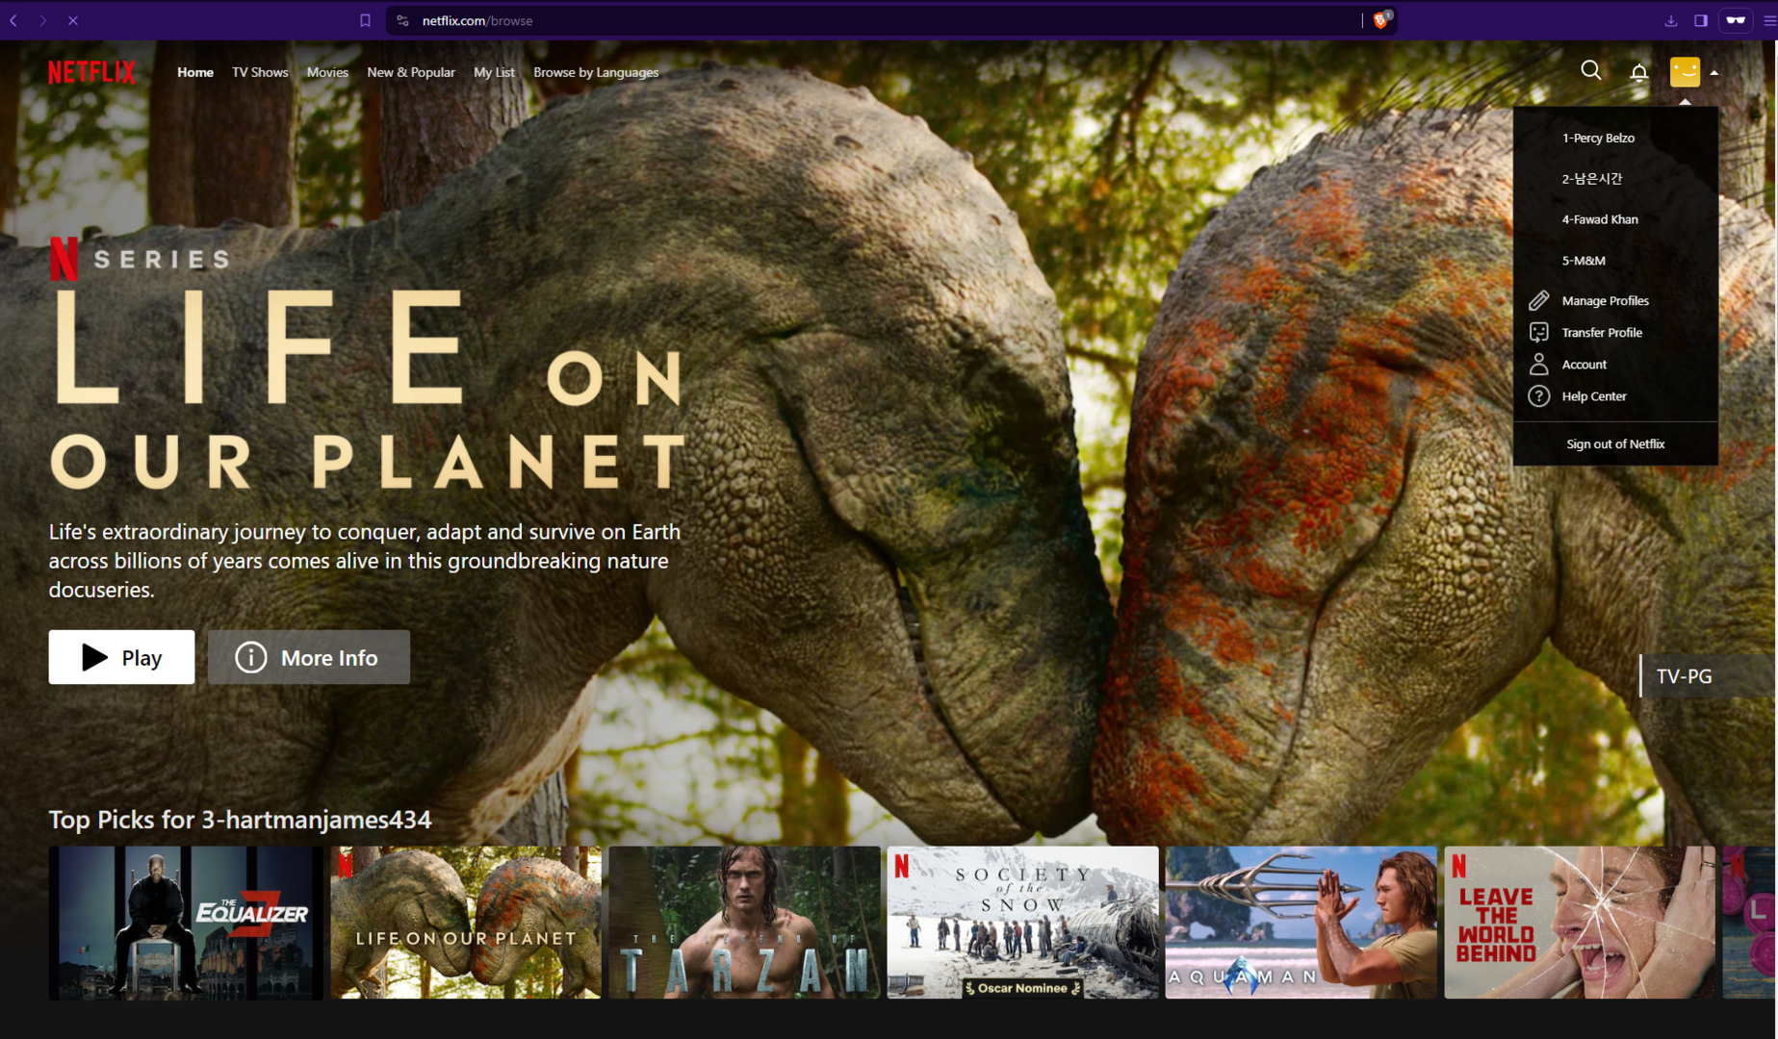This screenshot has width=1778, height=1039.
Task: Click the info icon in More Info
Action: [x=251, y=657]
